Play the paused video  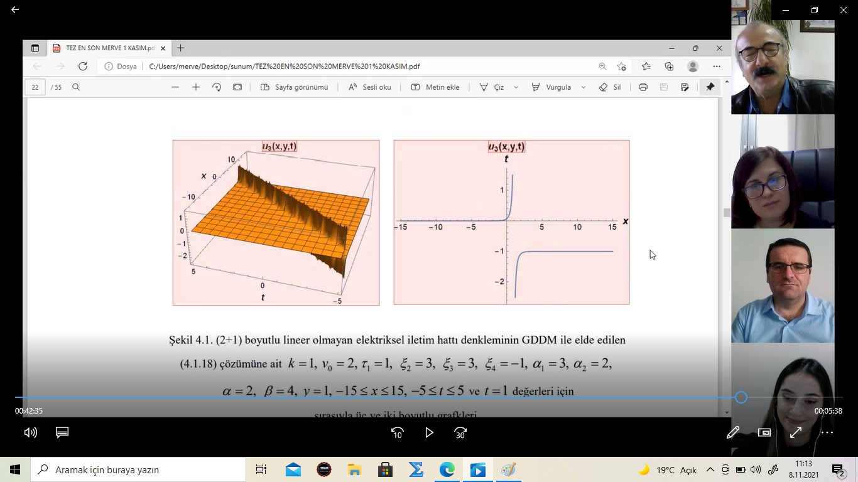click(x=429, y=432)
